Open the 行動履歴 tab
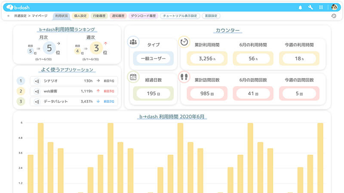Screen dimensions: 344x193 pyautogui.click(x=99, y=16)
